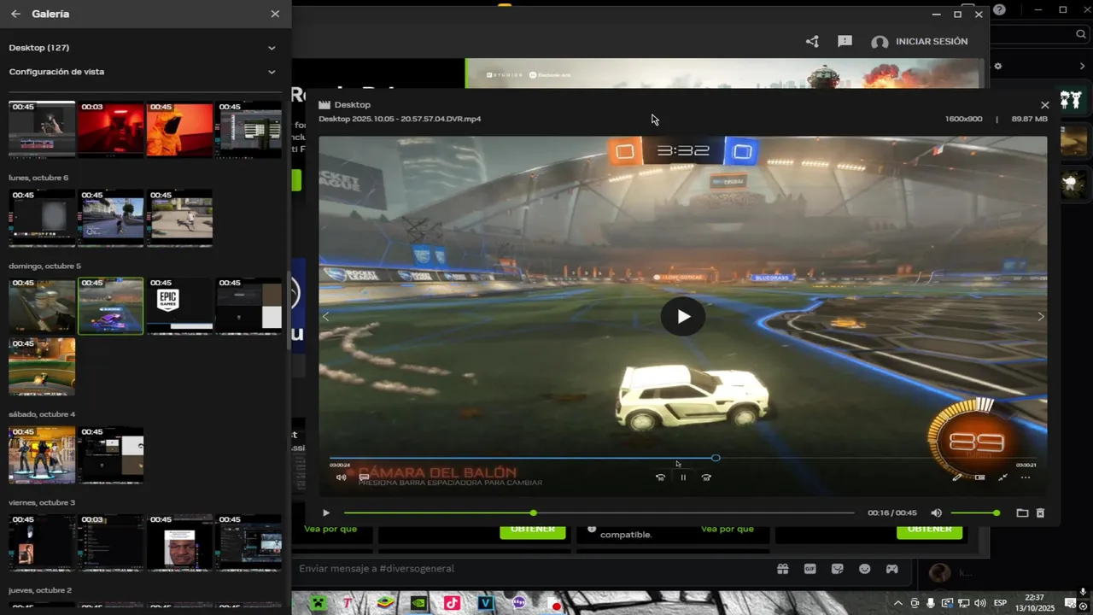Image resolution: width=1093 pixels, height=615 pixels.
Task: Adjust the green volume slider
Action: click(974, 513)
